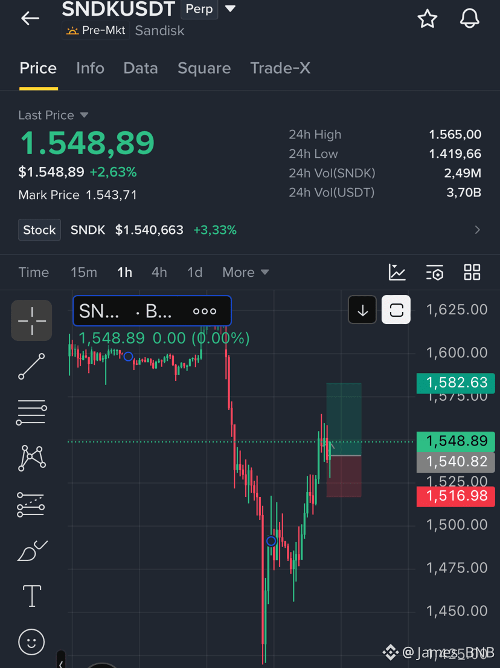Select the brush drawing tool
The image size is (500, 668).
click(33, 550)
